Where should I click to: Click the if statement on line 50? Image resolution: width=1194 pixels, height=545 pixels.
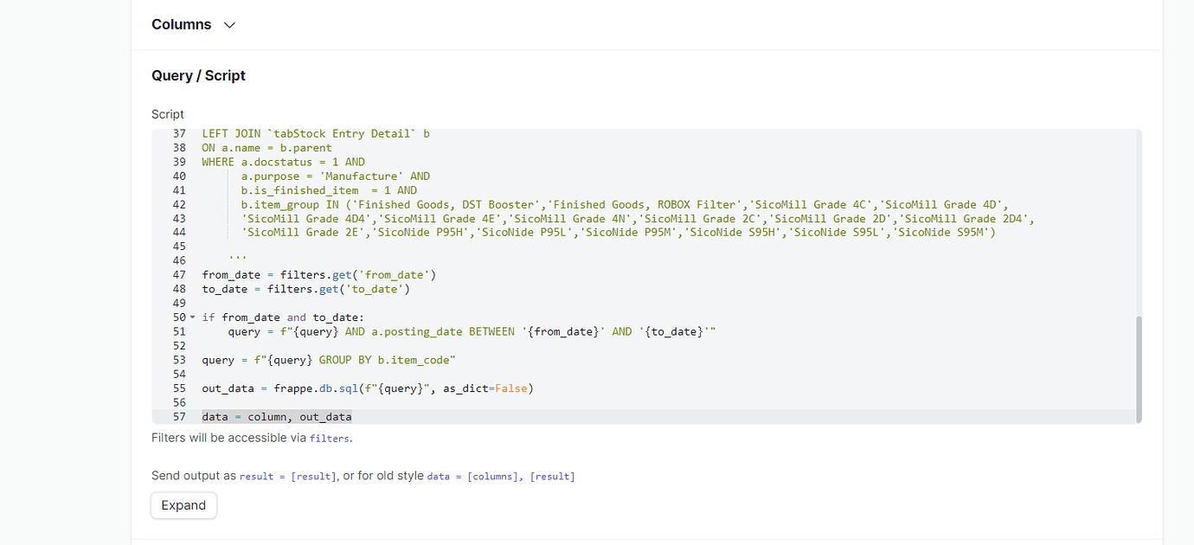208,317
